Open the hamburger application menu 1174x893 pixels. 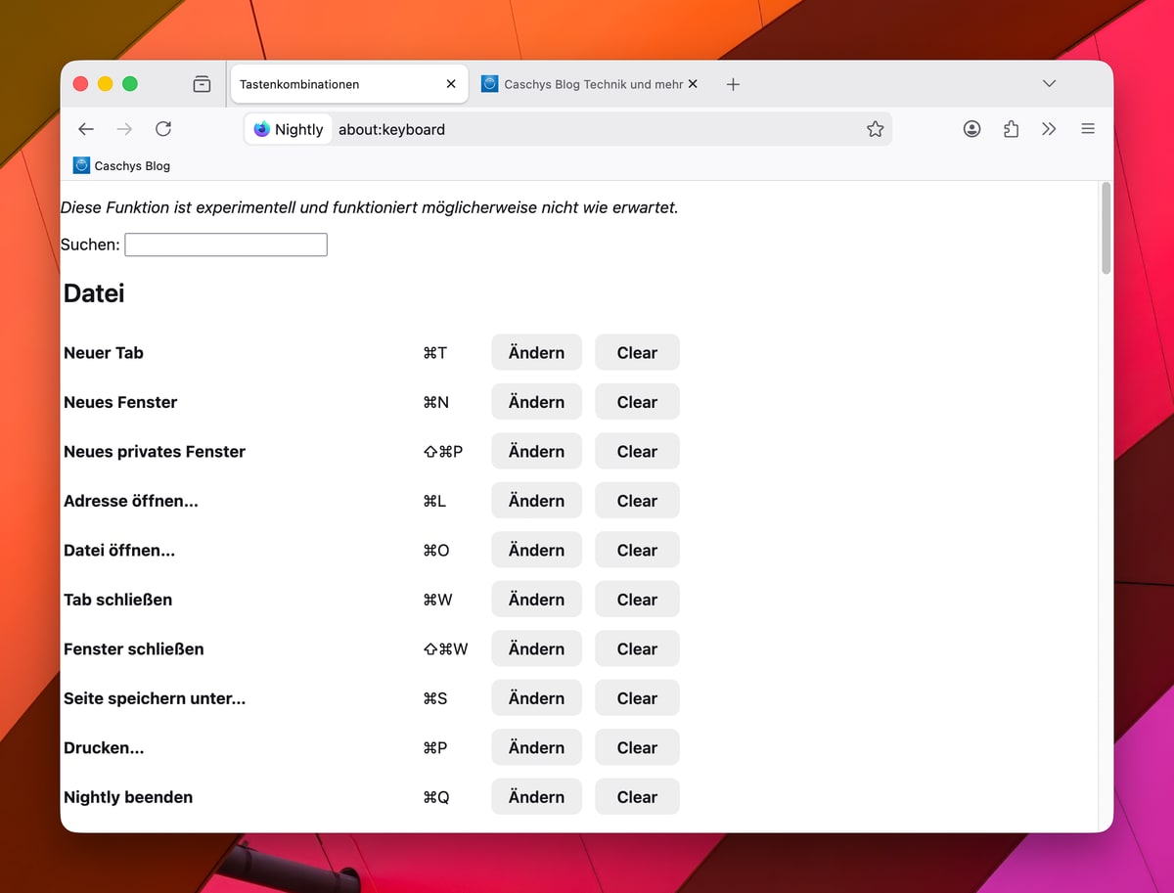1087,129
